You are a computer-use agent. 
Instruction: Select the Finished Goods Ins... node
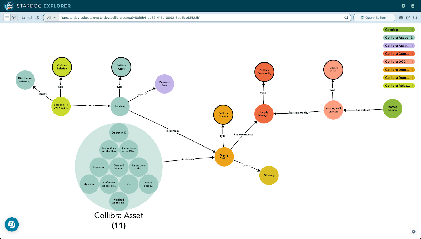click(x=119, y=201)
